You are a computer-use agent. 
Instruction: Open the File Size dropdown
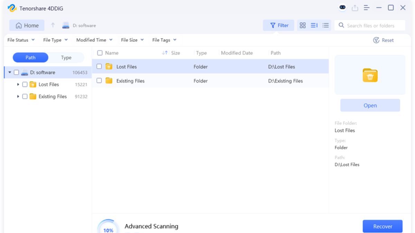click(132, 40)
